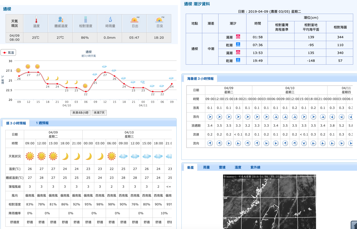Viewport: 357px width, 229px height.
Task: Click the tide level value 139
Action: tap(311, 37)
